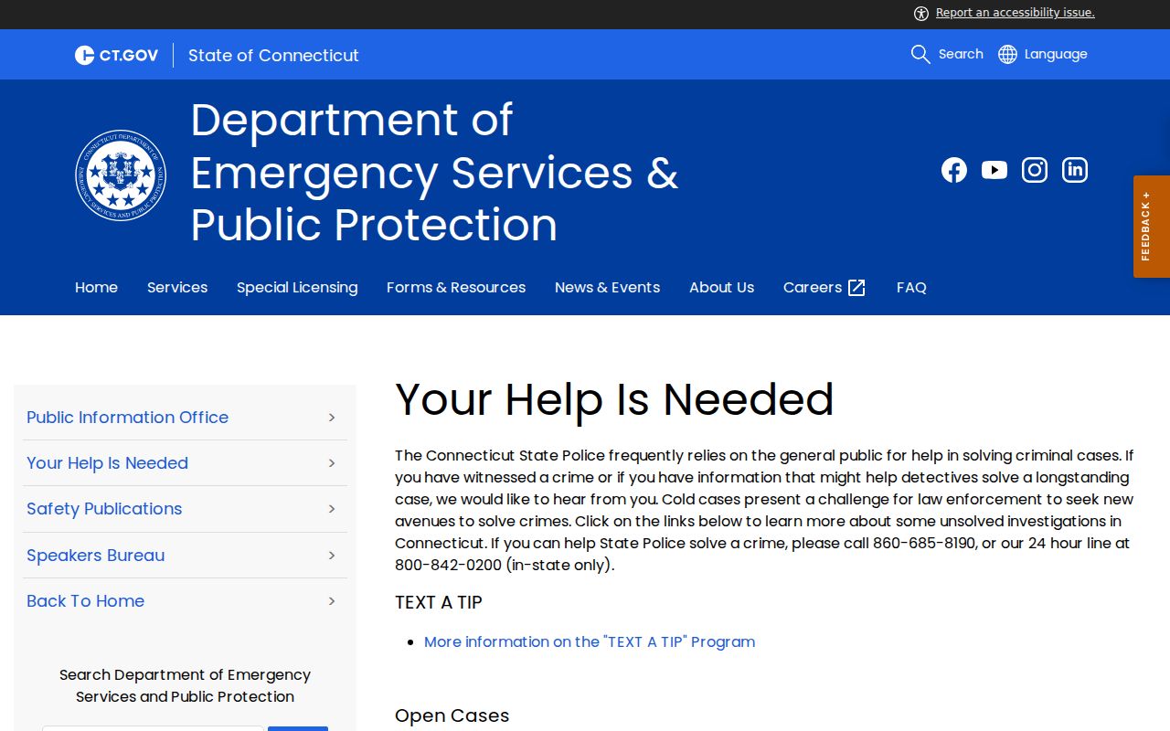The width and height of the screenshot is (1170, 731).
Task: Expand Public Information Office chevron
Action: pyautogui.click(x=332, y=418)
